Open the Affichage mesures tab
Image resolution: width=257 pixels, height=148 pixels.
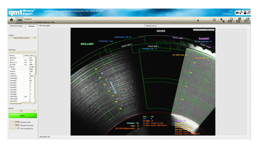151,26
